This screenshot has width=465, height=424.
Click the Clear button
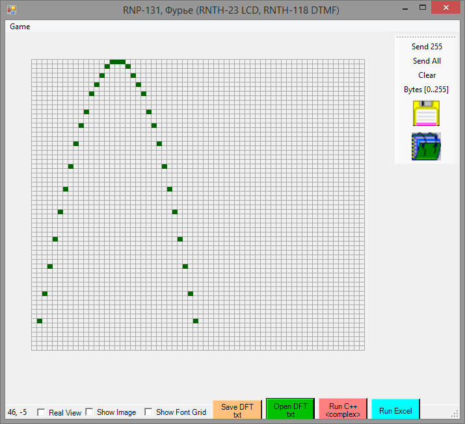pyautogui.click(x=427, y=75)
